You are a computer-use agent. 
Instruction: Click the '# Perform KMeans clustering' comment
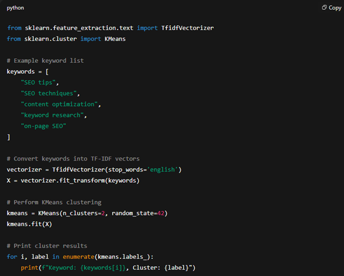(54, 202)
